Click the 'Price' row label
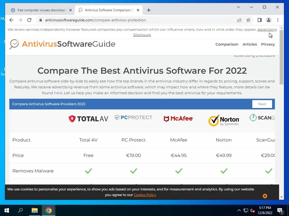This screenshot has height=216, width=289. (x=18, y=155)
